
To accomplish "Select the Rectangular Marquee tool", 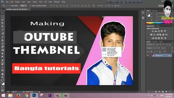I will coord(2,16).
